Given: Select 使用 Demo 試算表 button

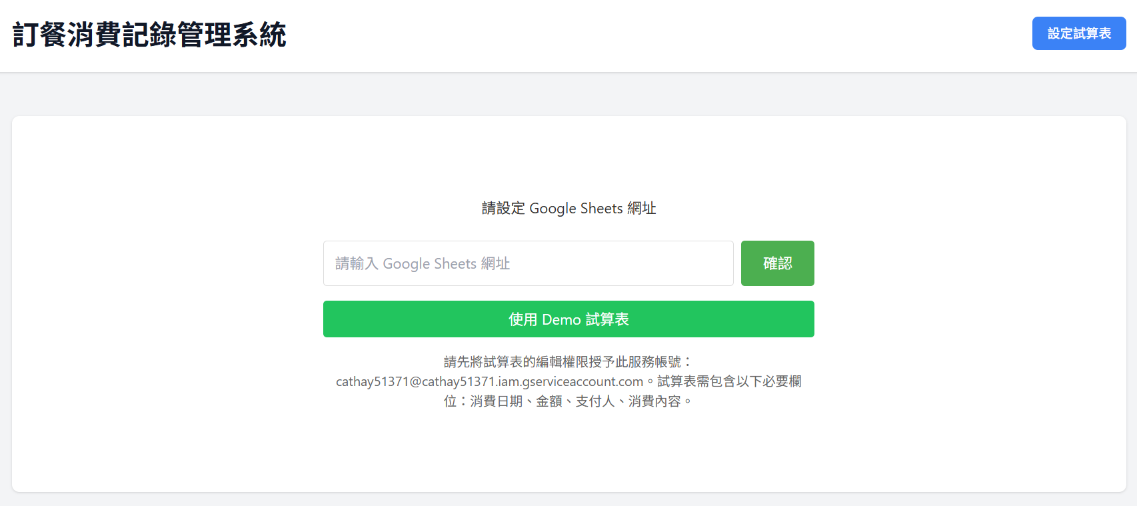Looking at the screenshot, I should click(568, 319).
